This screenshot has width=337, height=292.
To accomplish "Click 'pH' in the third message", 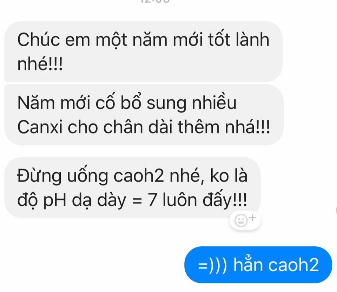I will click(x=55, y=200).
